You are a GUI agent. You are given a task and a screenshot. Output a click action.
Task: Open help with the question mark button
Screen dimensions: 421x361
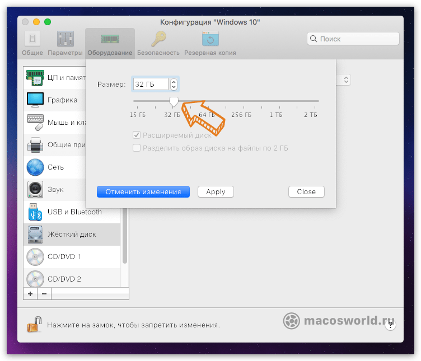tap(390, 325)
